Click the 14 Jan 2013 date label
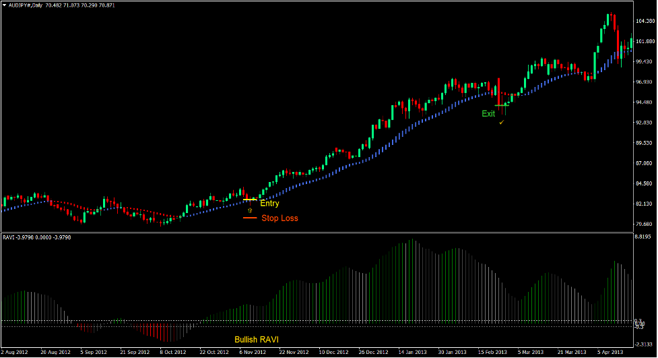The image size is (658, 358). coord(412,352)
